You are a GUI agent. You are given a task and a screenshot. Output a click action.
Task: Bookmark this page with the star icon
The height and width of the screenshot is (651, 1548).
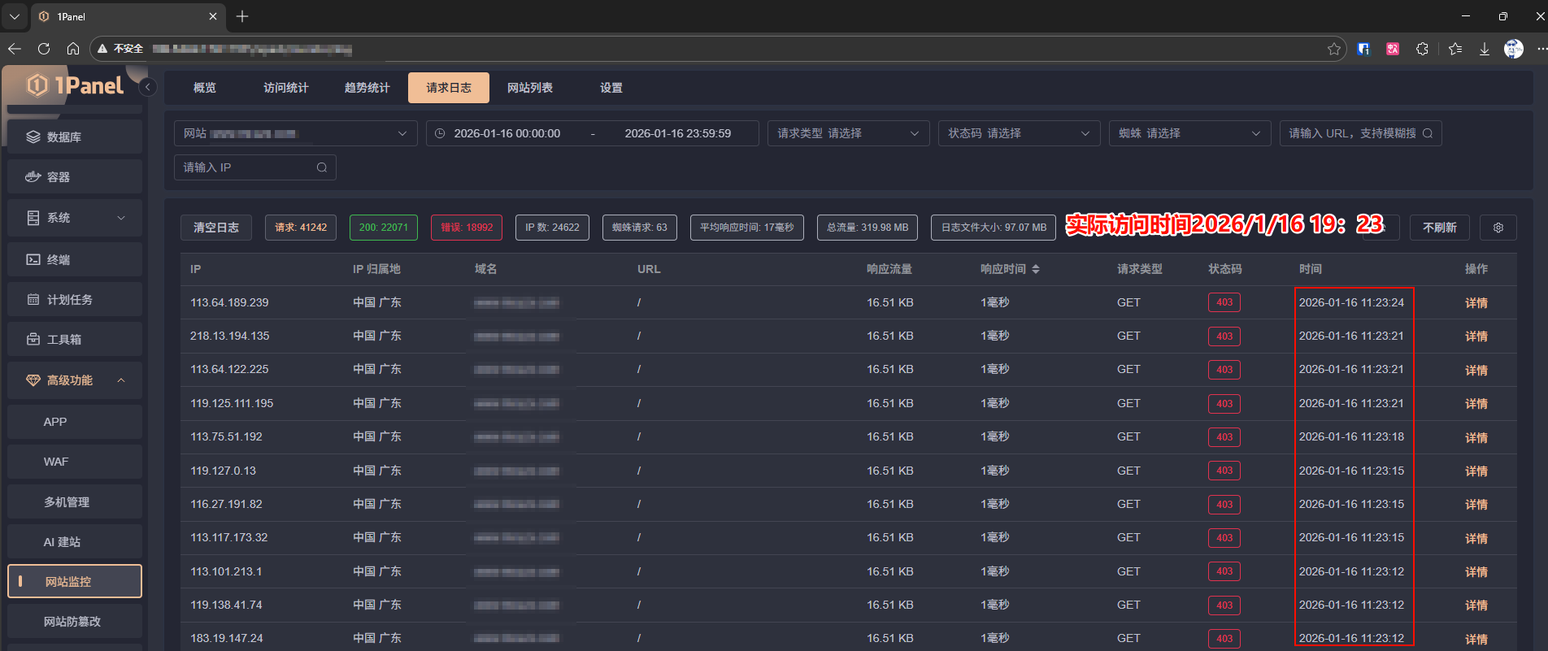[1333, 49]
